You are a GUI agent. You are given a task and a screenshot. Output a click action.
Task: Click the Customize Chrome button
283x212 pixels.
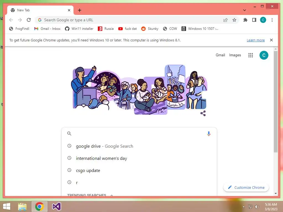[246, 187]
